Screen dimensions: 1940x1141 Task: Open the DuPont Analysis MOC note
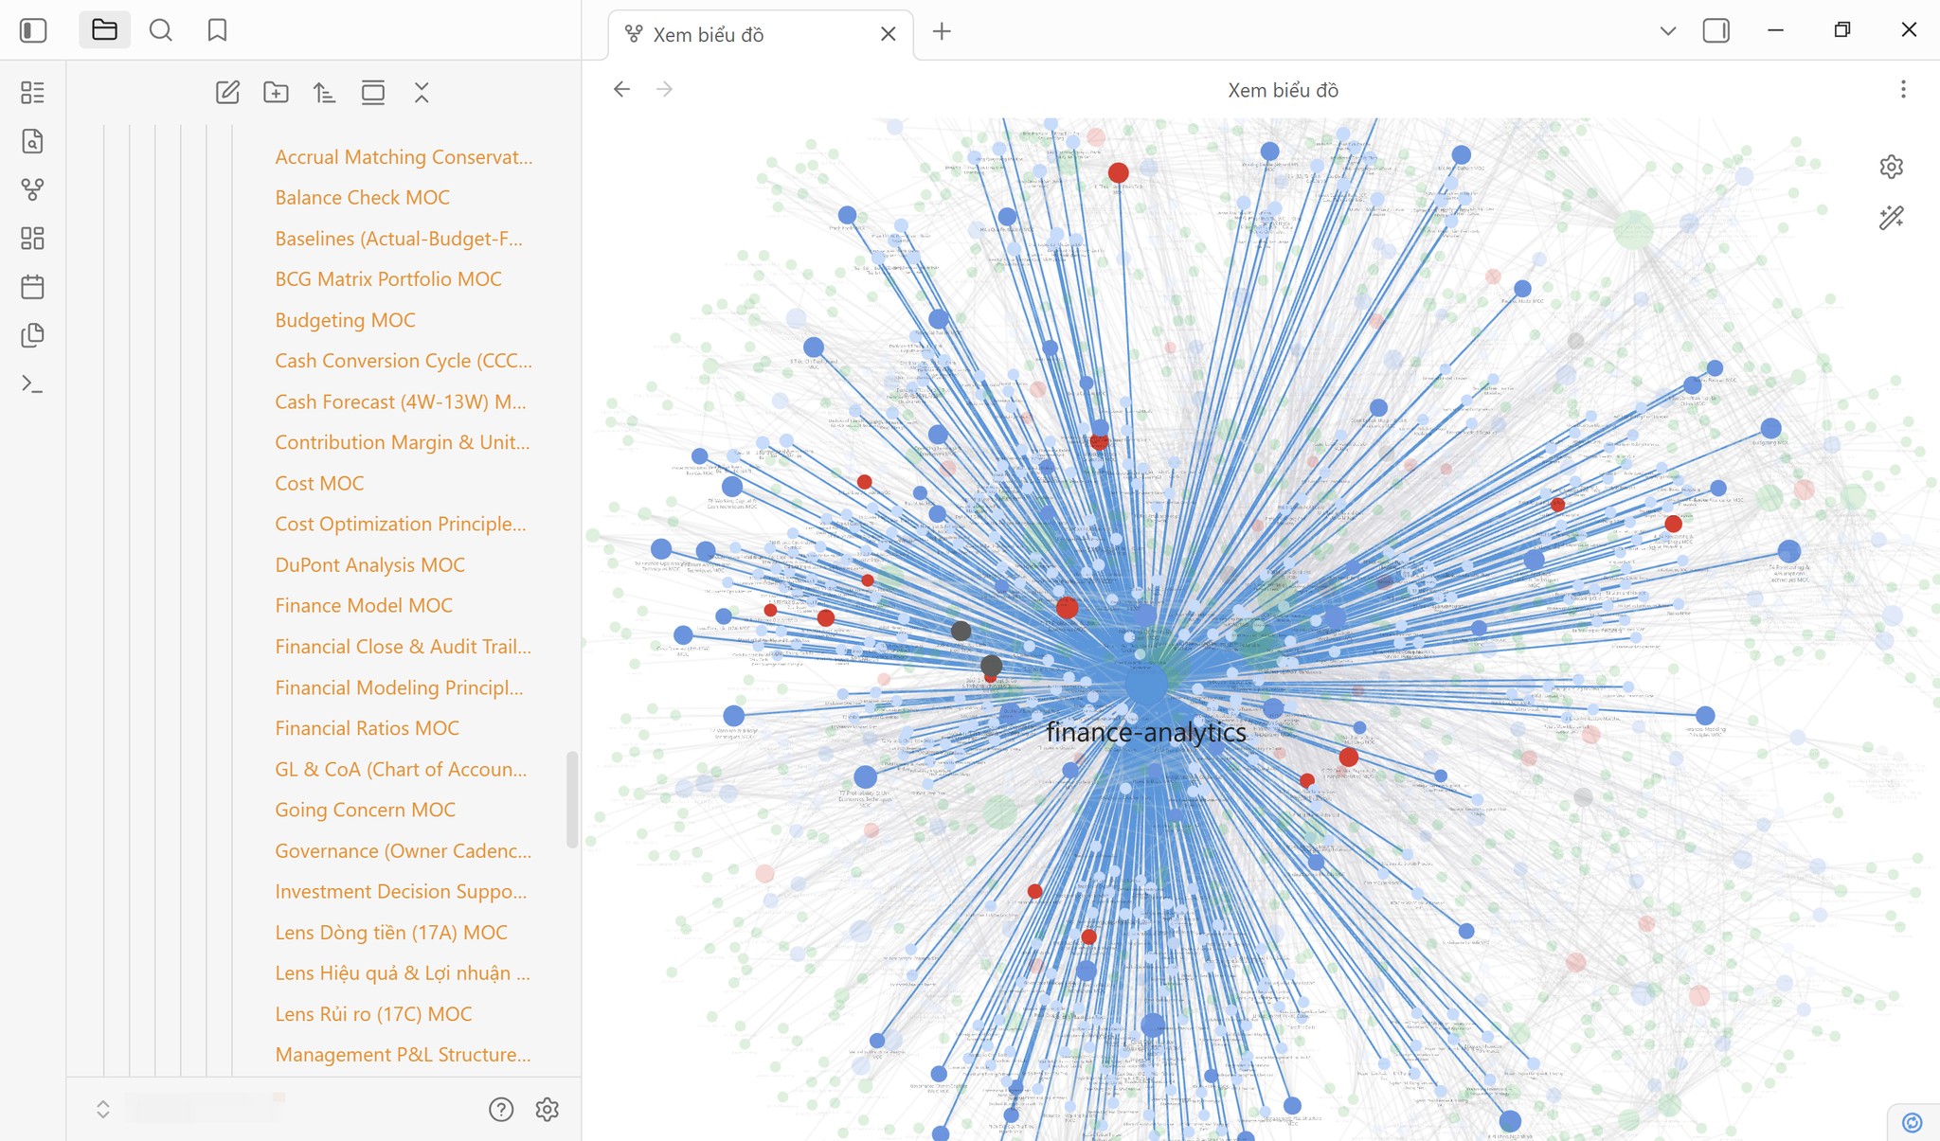pyautogui.click(x=369, y=564)
